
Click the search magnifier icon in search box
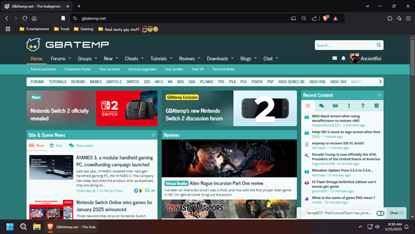(379, 45)
